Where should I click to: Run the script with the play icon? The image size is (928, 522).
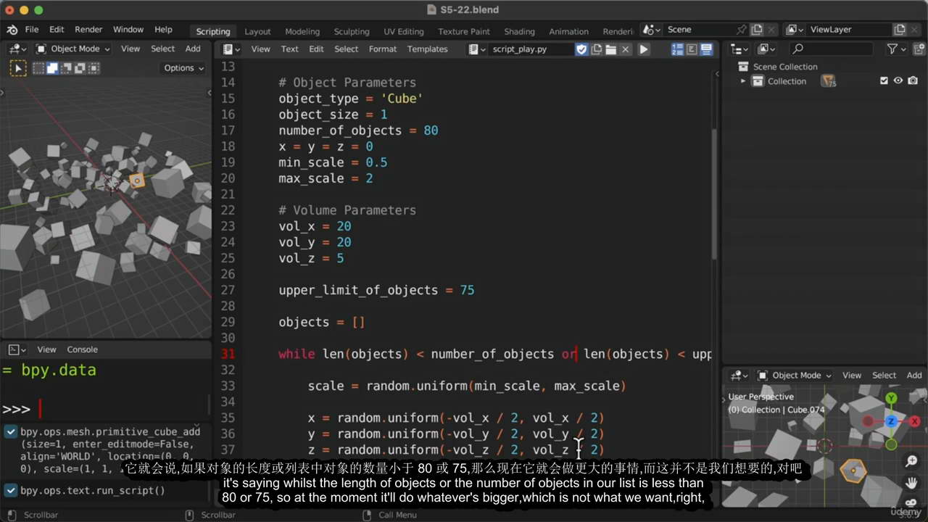coord(643,49)
